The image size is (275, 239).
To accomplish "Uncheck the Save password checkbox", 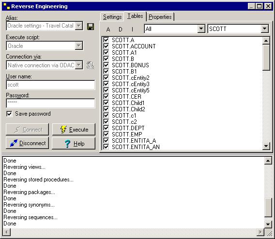I will coord(9,114).
